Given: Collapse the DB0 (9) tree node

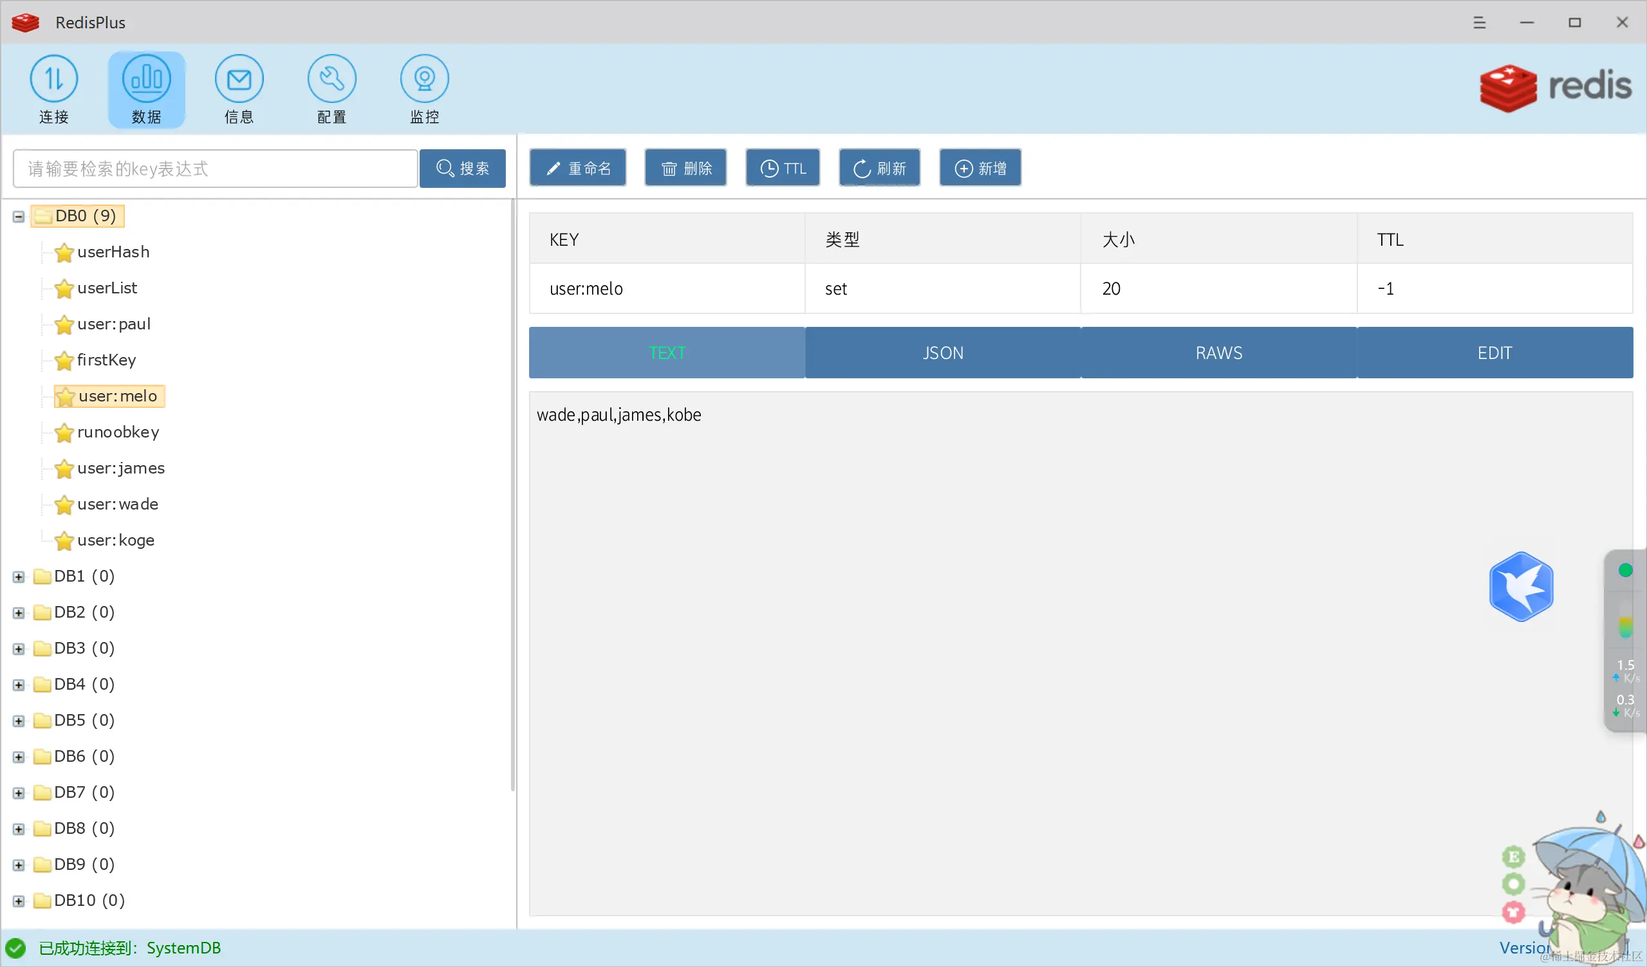Looking at the screenshot, I should pos(19,217).
